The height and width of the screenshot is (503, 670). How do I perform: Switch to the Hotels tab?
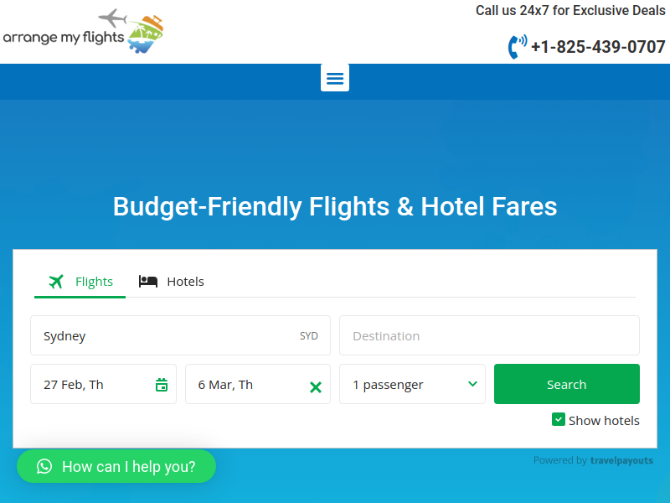172,282
